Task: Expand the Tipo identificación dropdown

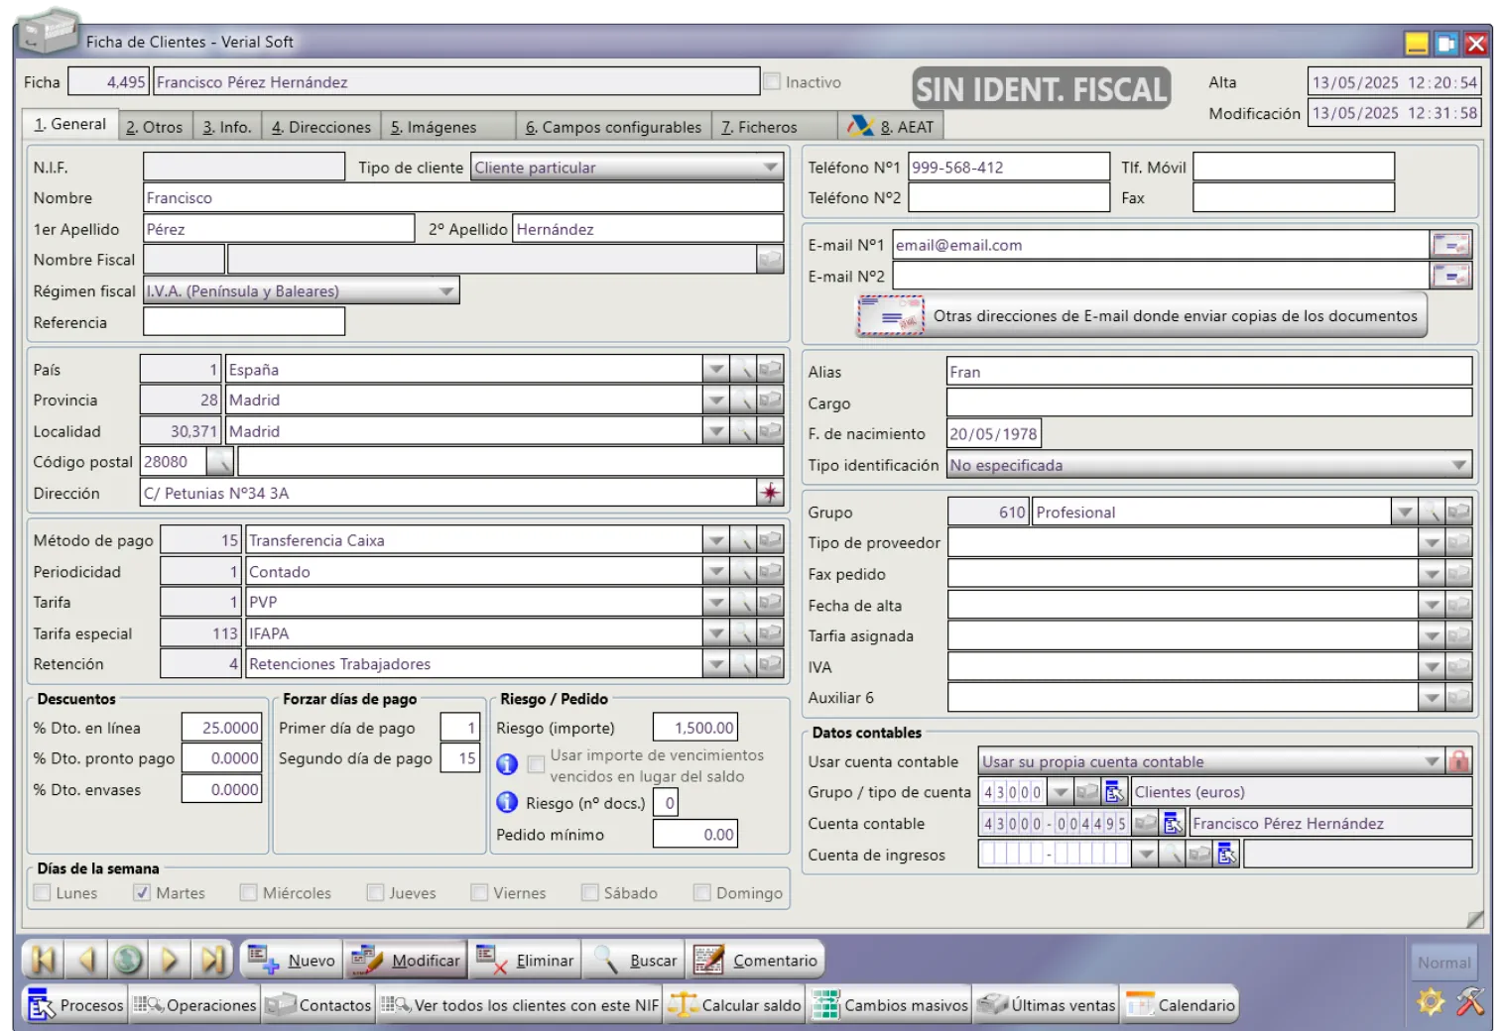Action: 1458,465
